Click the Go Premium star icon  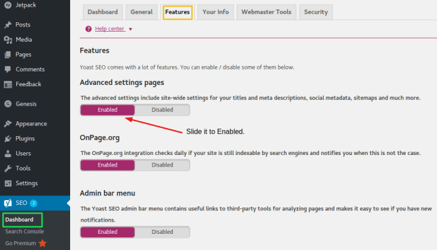coord(42,243)
